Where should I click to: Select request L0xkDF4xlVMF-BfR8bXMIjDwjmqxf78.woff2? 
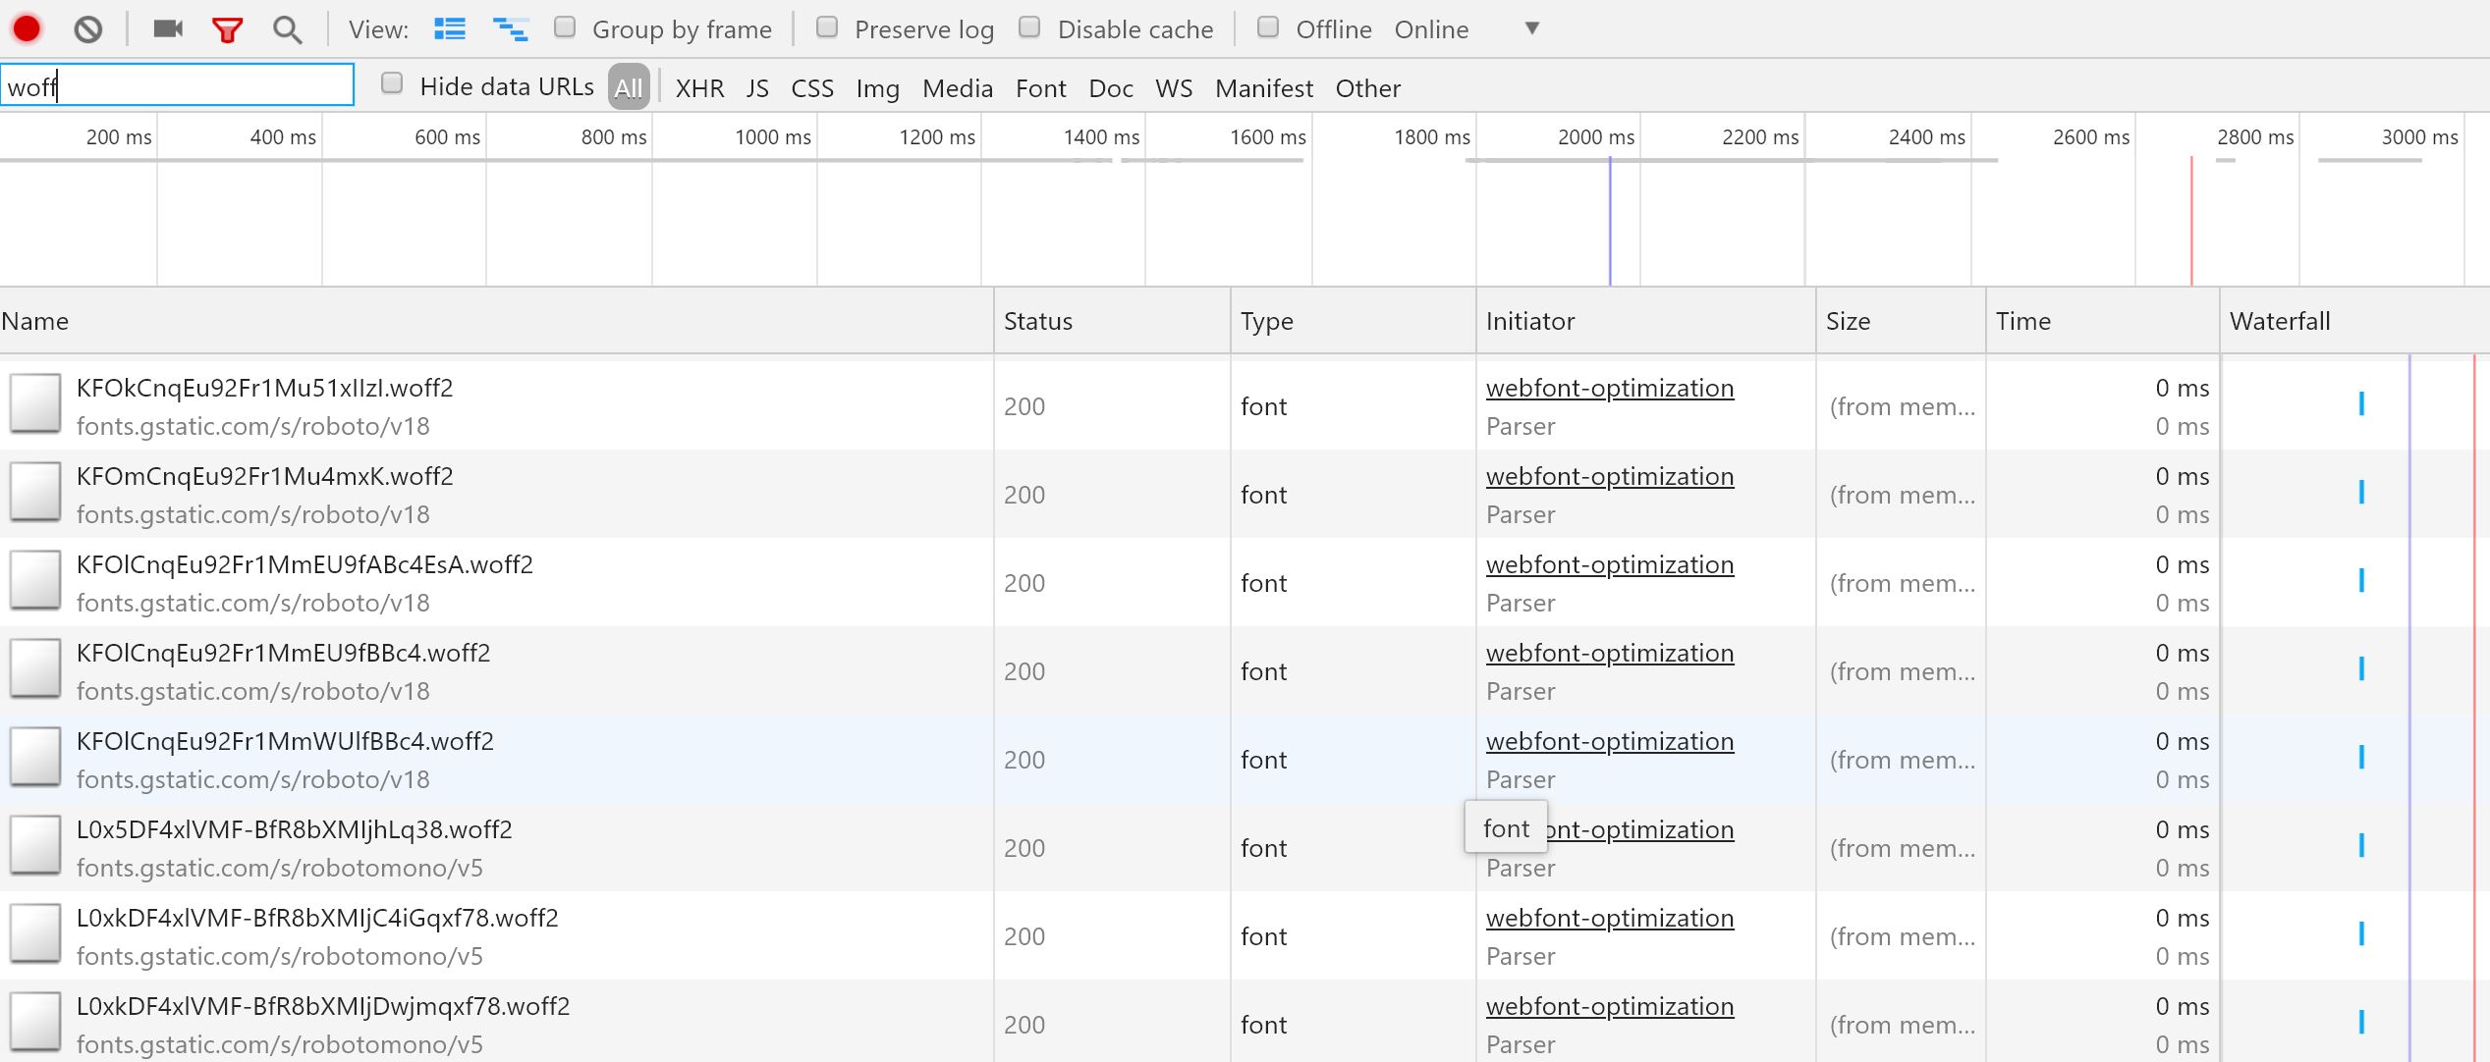(323, 1006)
